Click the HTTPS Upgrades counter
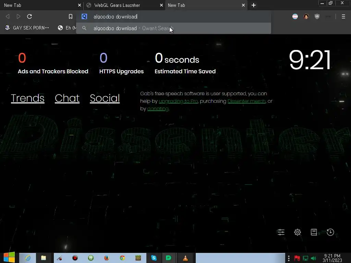 pos(122,63)
